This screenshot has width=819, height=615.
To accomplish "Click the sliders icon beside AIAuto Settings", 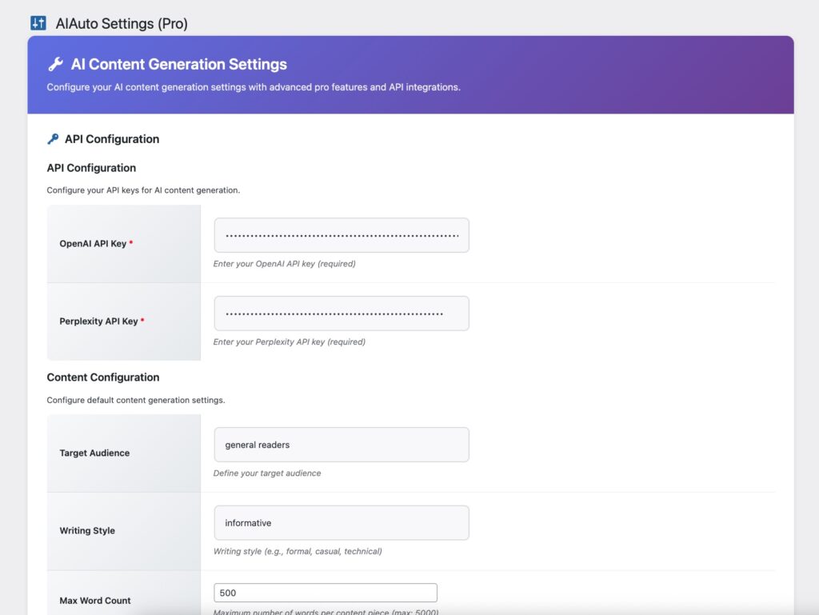I will pos(38,23).
